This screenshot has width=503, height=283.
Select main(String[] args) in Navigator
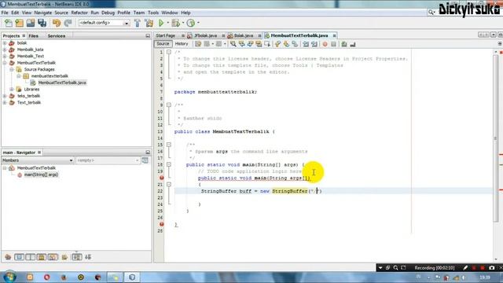(x=41, y=175)
